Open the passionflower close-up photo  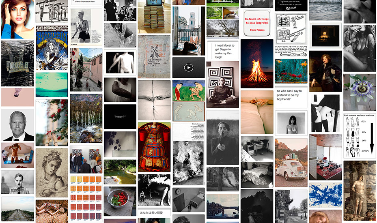(360, 92)
